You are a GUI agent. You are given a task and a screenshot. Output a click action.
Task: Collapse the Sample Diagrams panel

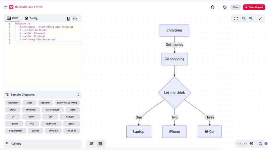(x=78, y=95)
